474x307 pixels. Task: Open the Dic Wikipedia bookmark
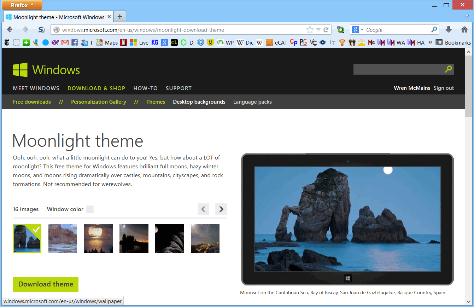click(245, 42)
